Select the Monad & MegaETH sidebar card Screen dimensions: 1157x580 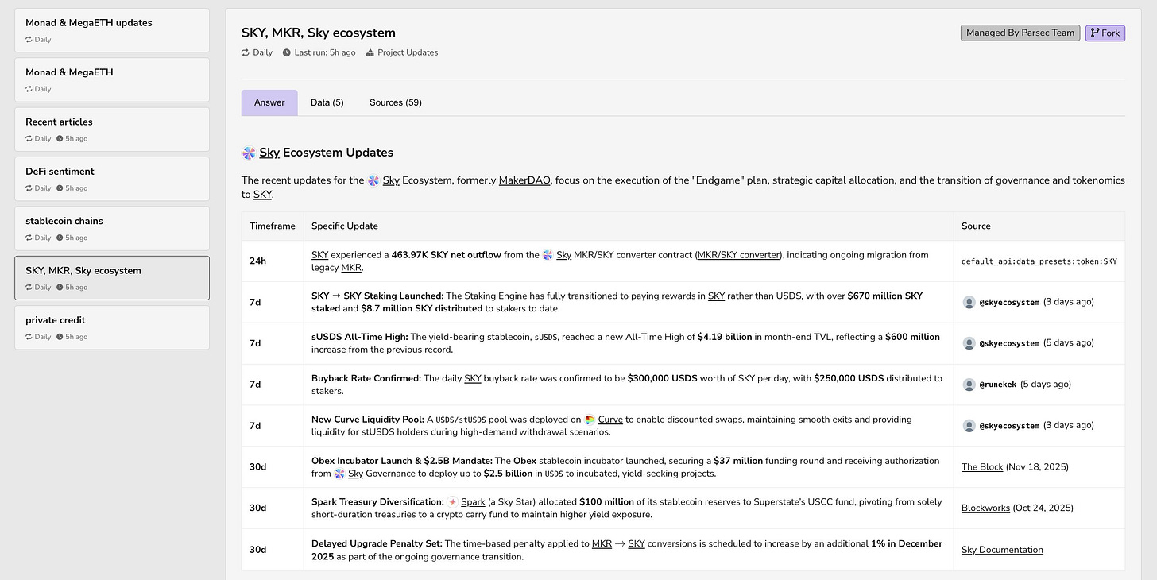click(x=112, y=79)
